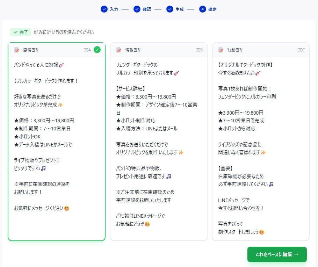Image resolution: width=318 pixels, height=267 pixels.
Task: Click the blue checkmark icon on the 入力 step
Action: coord(104,9)
